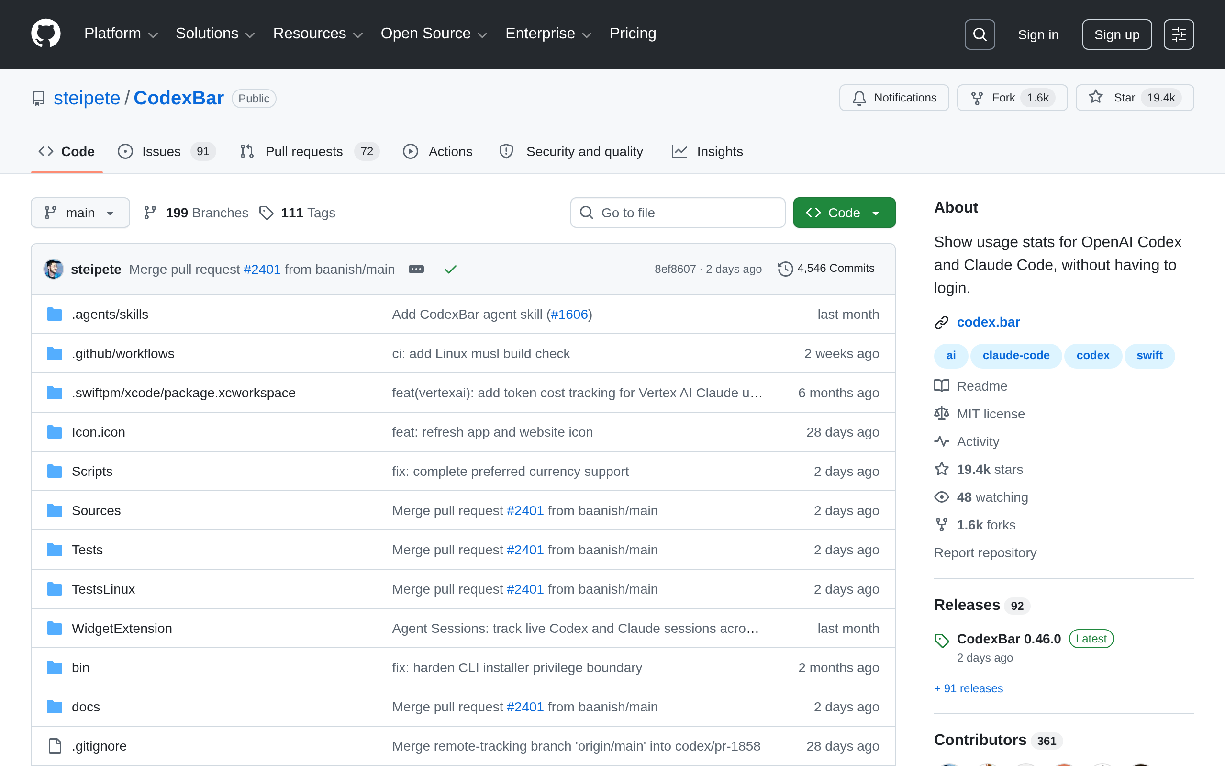1225x766 pixels.
Task: Open the MIT license scale icon link
Action: tap(979, 414)
